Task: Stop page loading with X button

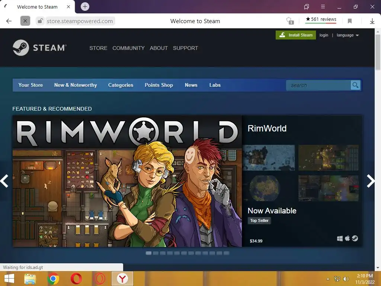Action: pyautogui.click(x=25, y=21)
